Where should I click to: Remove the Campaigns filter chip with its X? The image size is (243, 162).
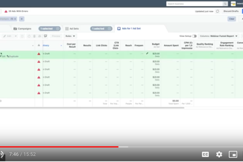[x=15, y=19]
